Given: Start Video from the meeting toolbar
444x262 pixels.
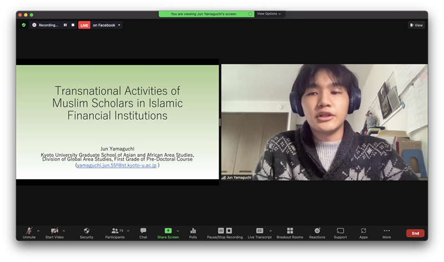Looking at the screenshot, I should pyautogui.click(x=54, y=231).
